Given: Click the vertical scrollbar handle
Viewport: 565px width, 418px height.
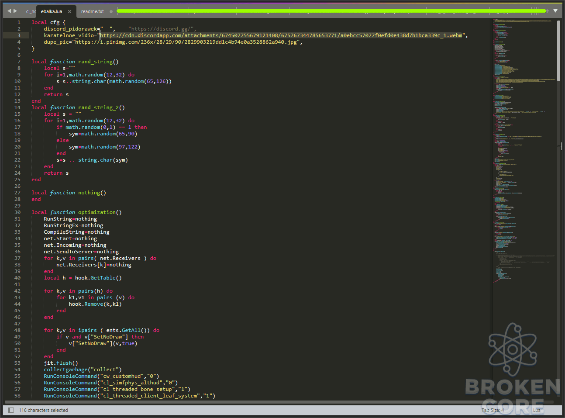Looking at the screenshot, I should (x=558, y=50).
